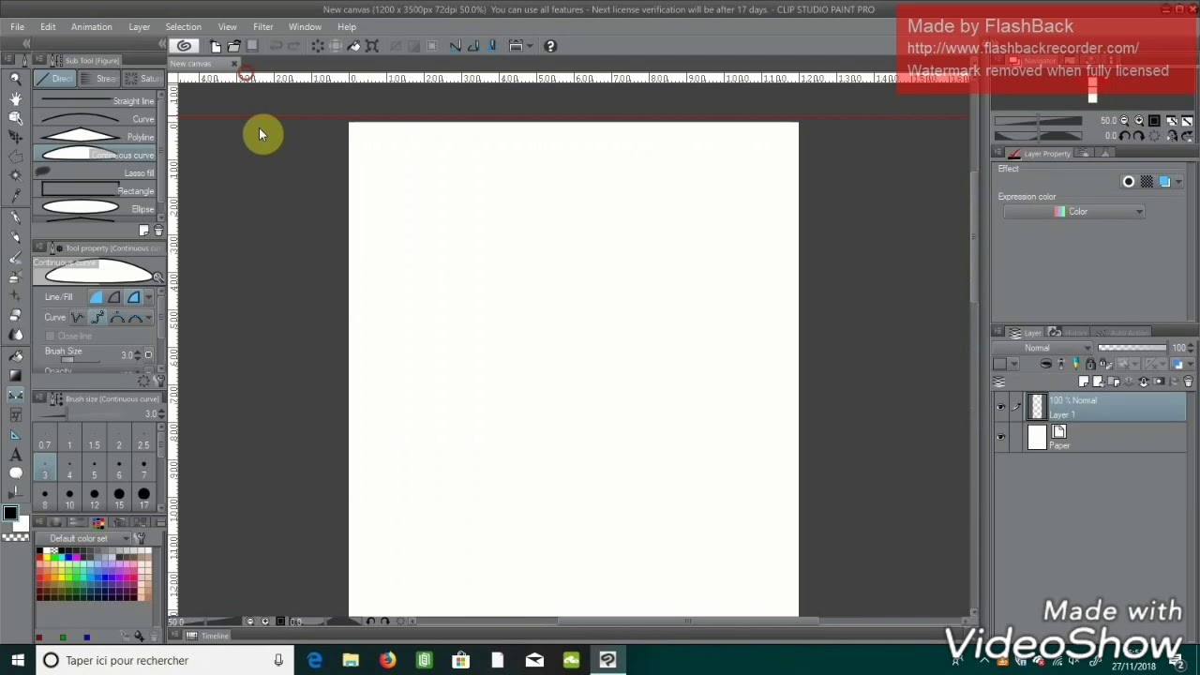Click lock layer icon
The width and height of the screenshot is (1200, 675).
(1090, 364)
